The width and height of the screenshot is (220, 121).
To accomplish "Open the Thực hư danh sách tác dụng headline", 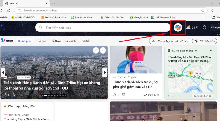I will (x=135, y=84).
